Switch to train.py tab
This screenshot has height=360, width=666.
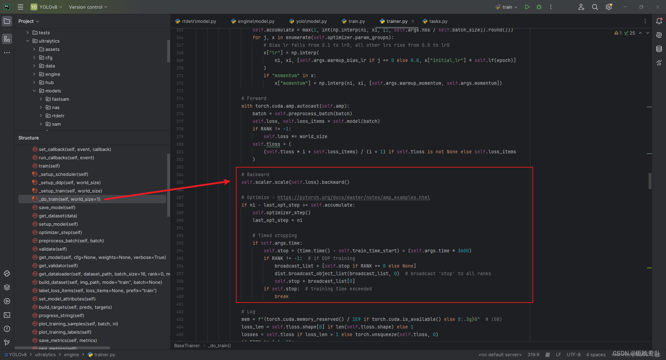353,21
